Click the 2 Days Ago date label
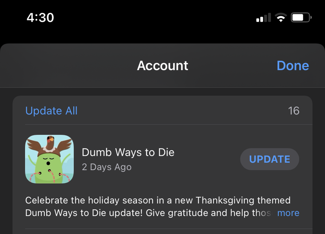Viewport: 325px width, 234px height. 107,167
